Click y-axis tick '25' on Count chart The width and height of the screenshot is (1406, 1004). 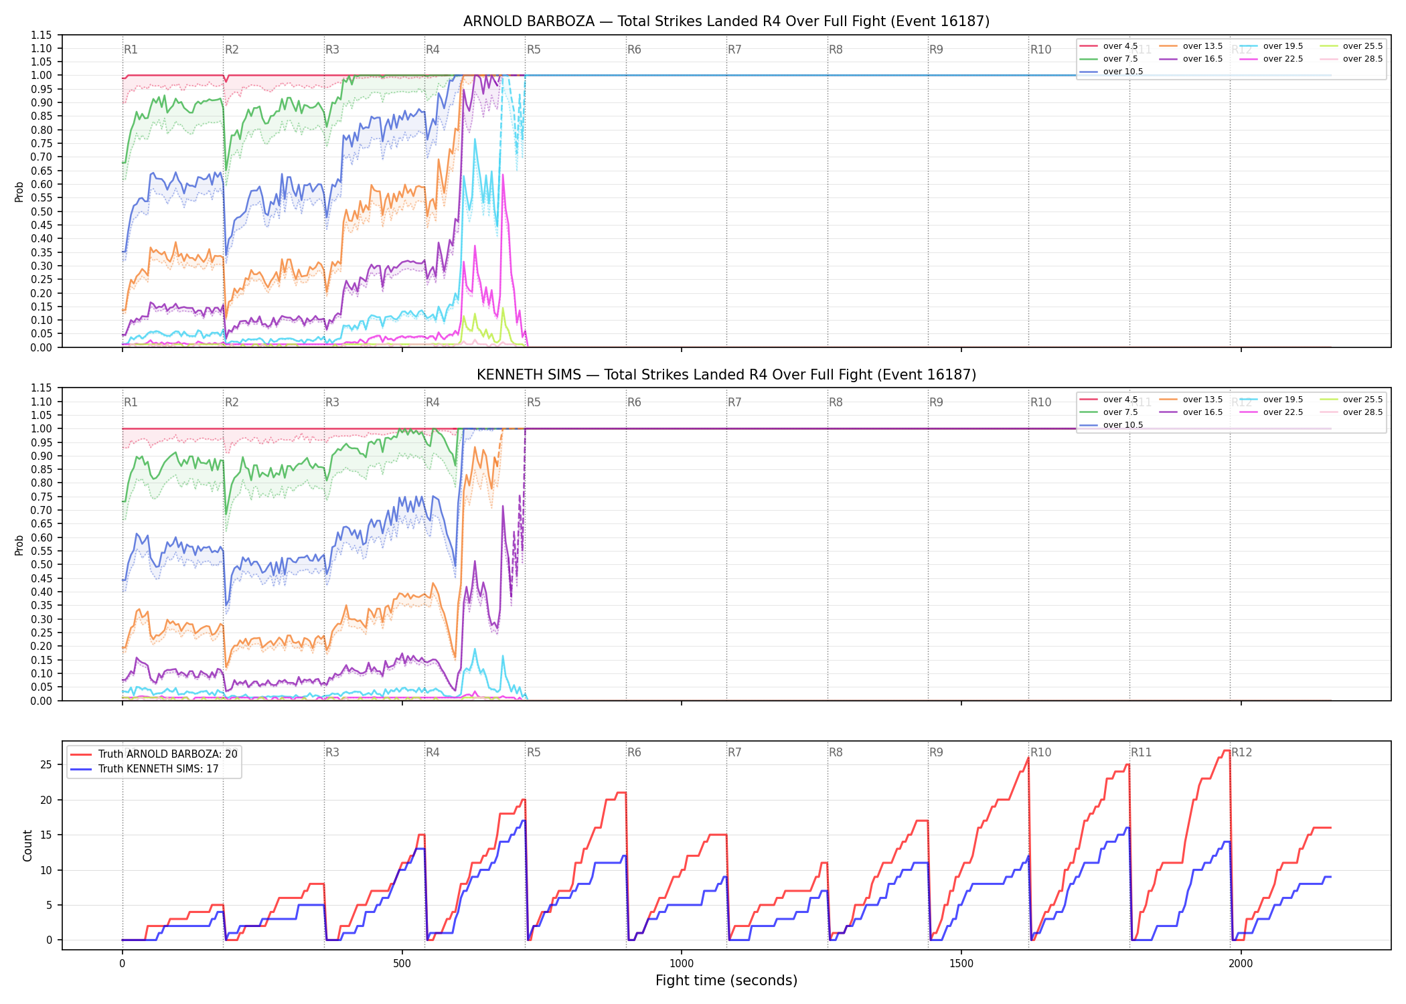[46, 765]
